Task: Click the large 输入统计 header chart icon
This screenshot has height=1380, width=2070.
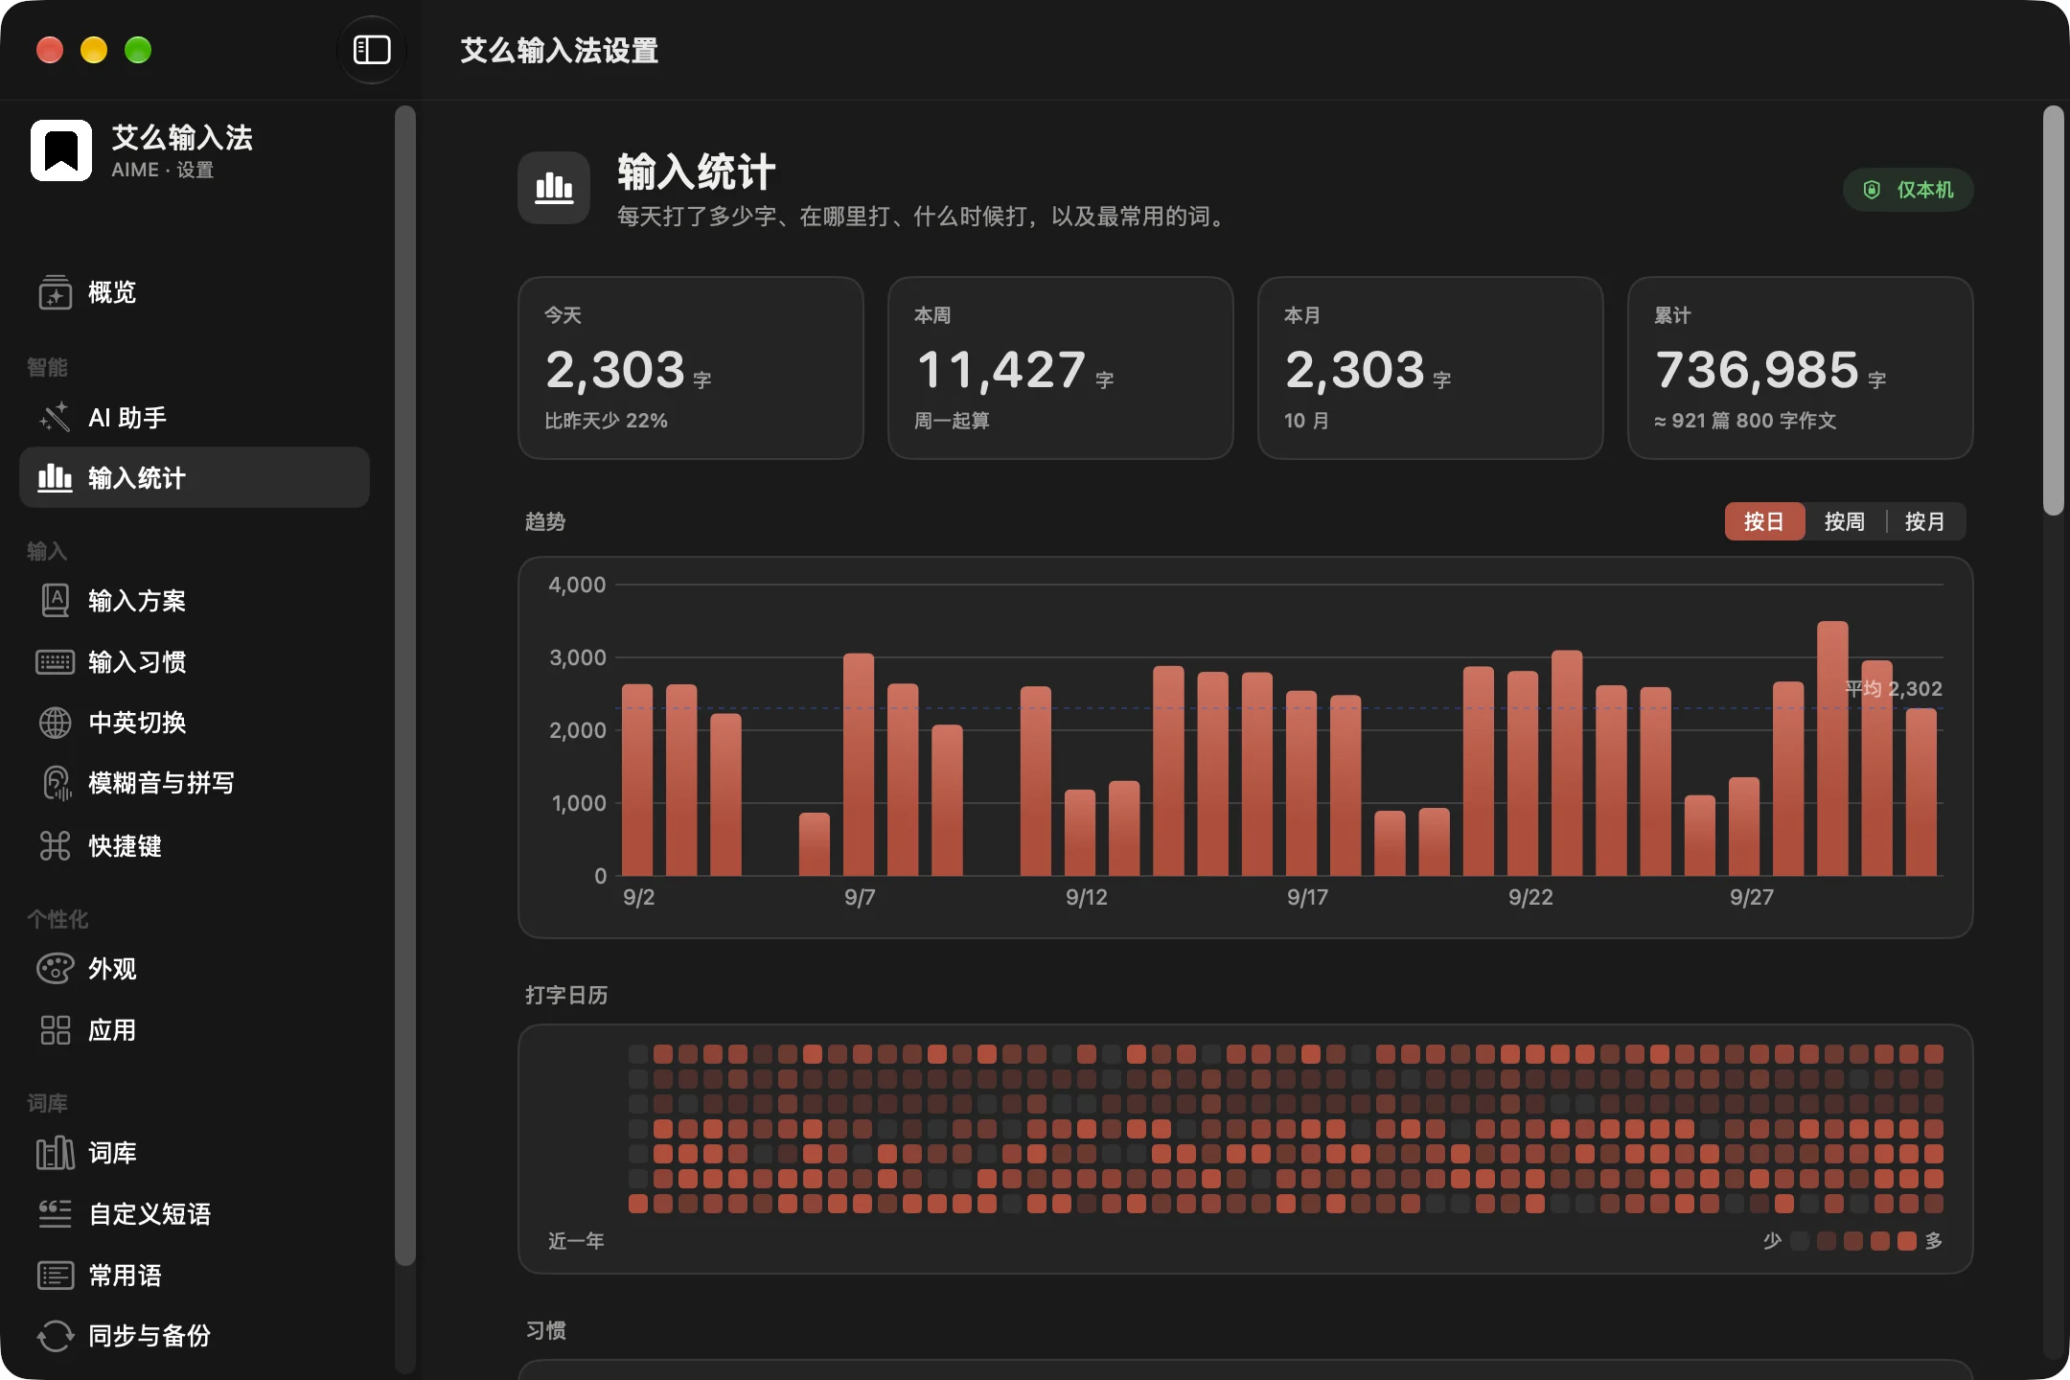Action: 554,188
